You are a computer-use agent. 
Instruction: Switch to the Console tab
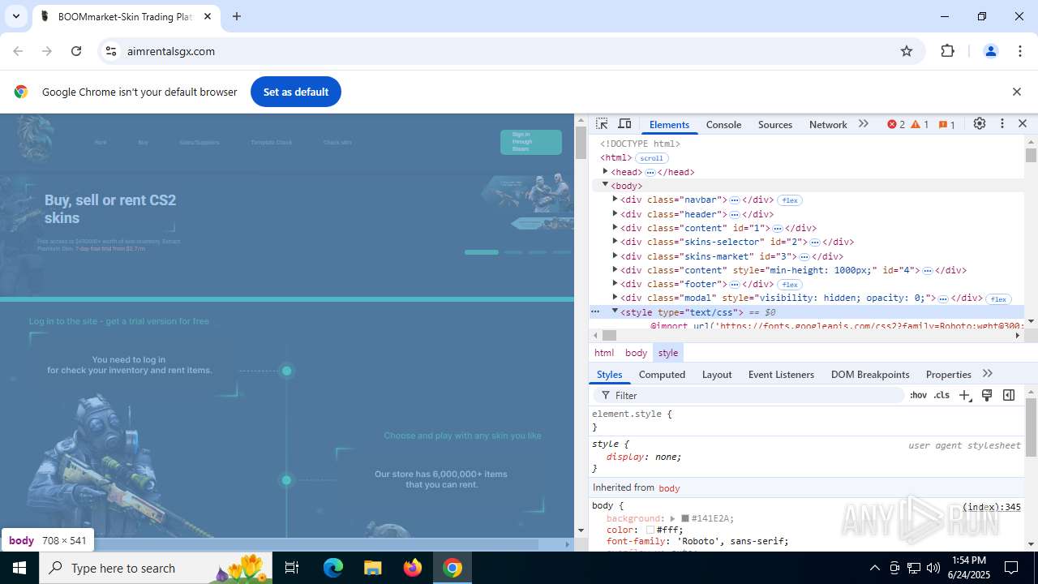pyautogui.click(x=723, y=124)
